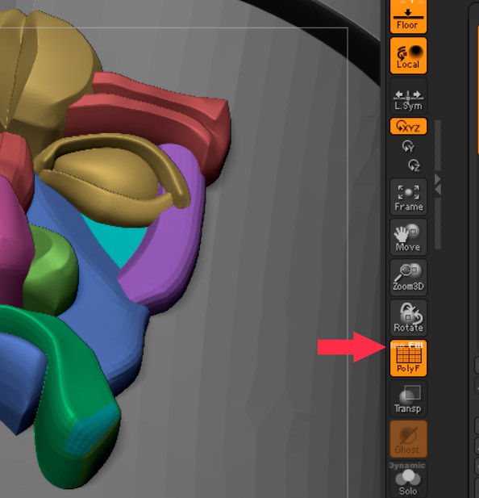Toggle the Floor grid button

[x=408, y=16]
